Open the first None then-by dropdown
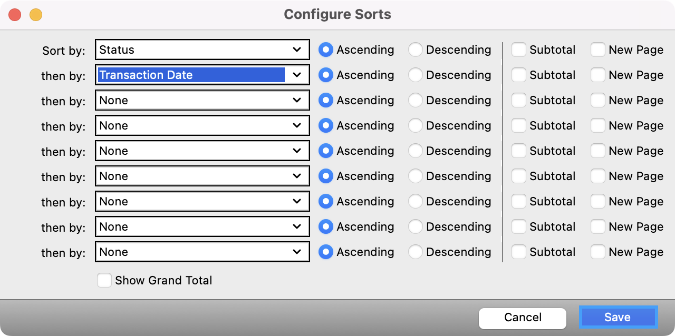Image resolution: width=675 pixels, height=336 pixels. [202, 101]
